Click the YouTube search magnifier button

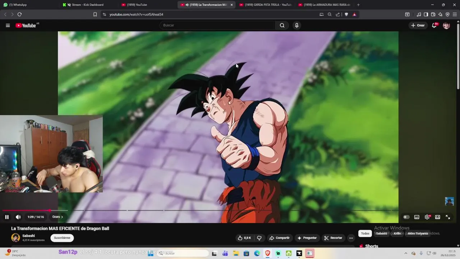point(282,25)
